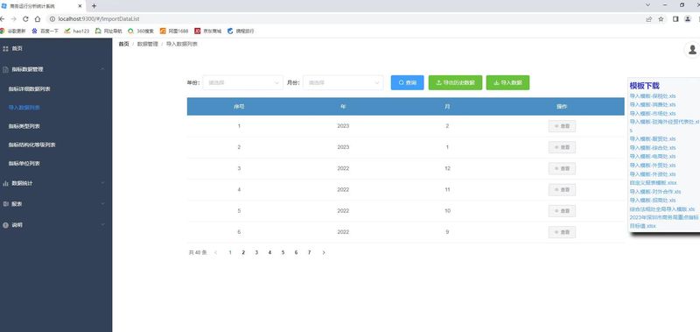Open the 月份 month dropdown
The height and width of the screenshot is (332, 700).
pyautogui.click(x=343, y=82)
